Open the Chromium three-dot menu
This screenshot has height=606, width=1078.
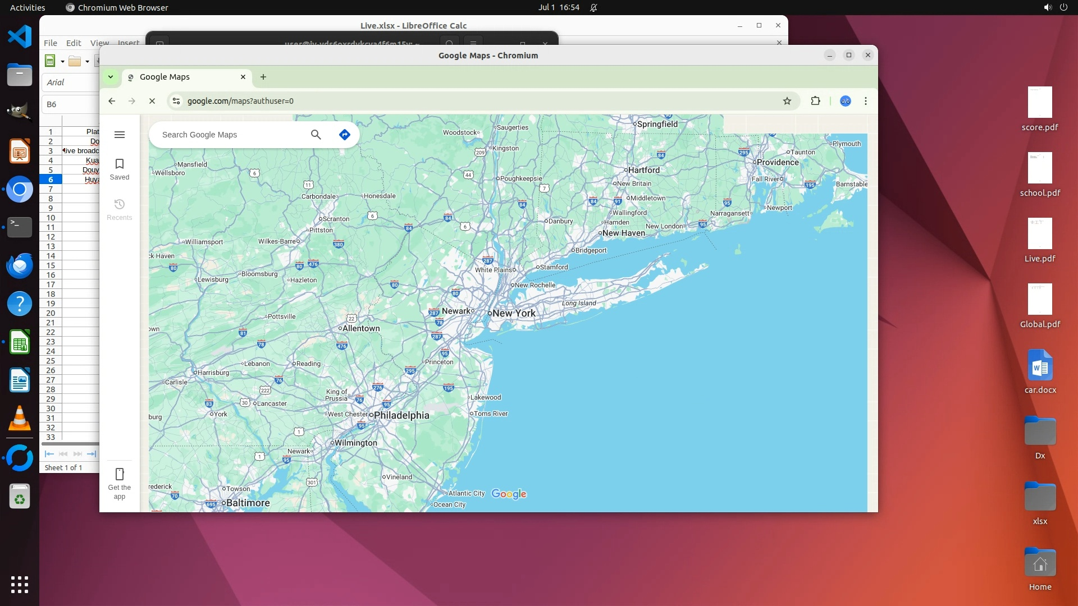tap(866, 101)
